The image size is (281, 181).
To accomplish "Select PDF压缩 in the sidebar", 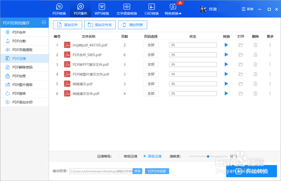I will (24, 58).
